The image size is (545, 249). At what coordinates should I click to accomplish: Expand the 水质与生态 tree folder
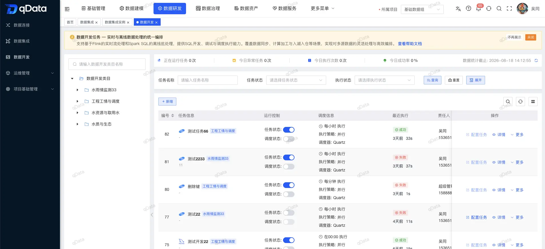77,124
